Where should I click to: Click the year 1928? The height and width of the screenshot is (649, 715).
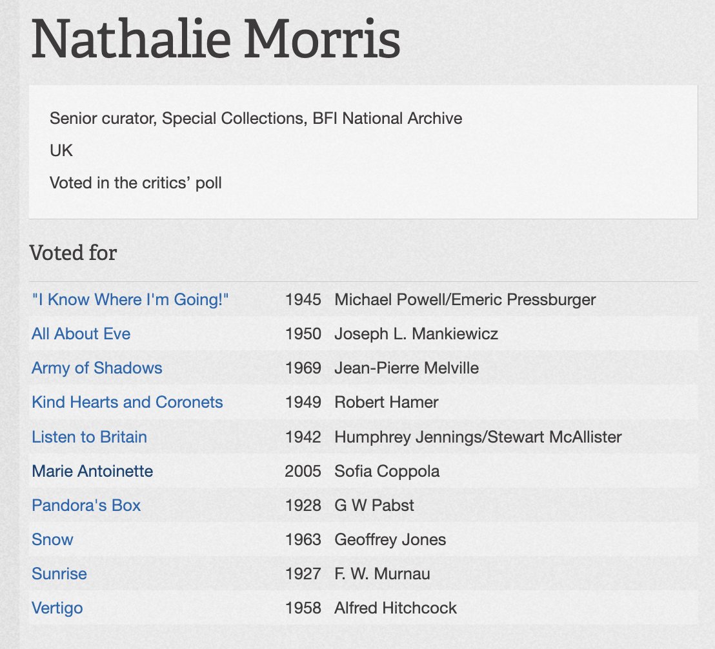[303, 505]
